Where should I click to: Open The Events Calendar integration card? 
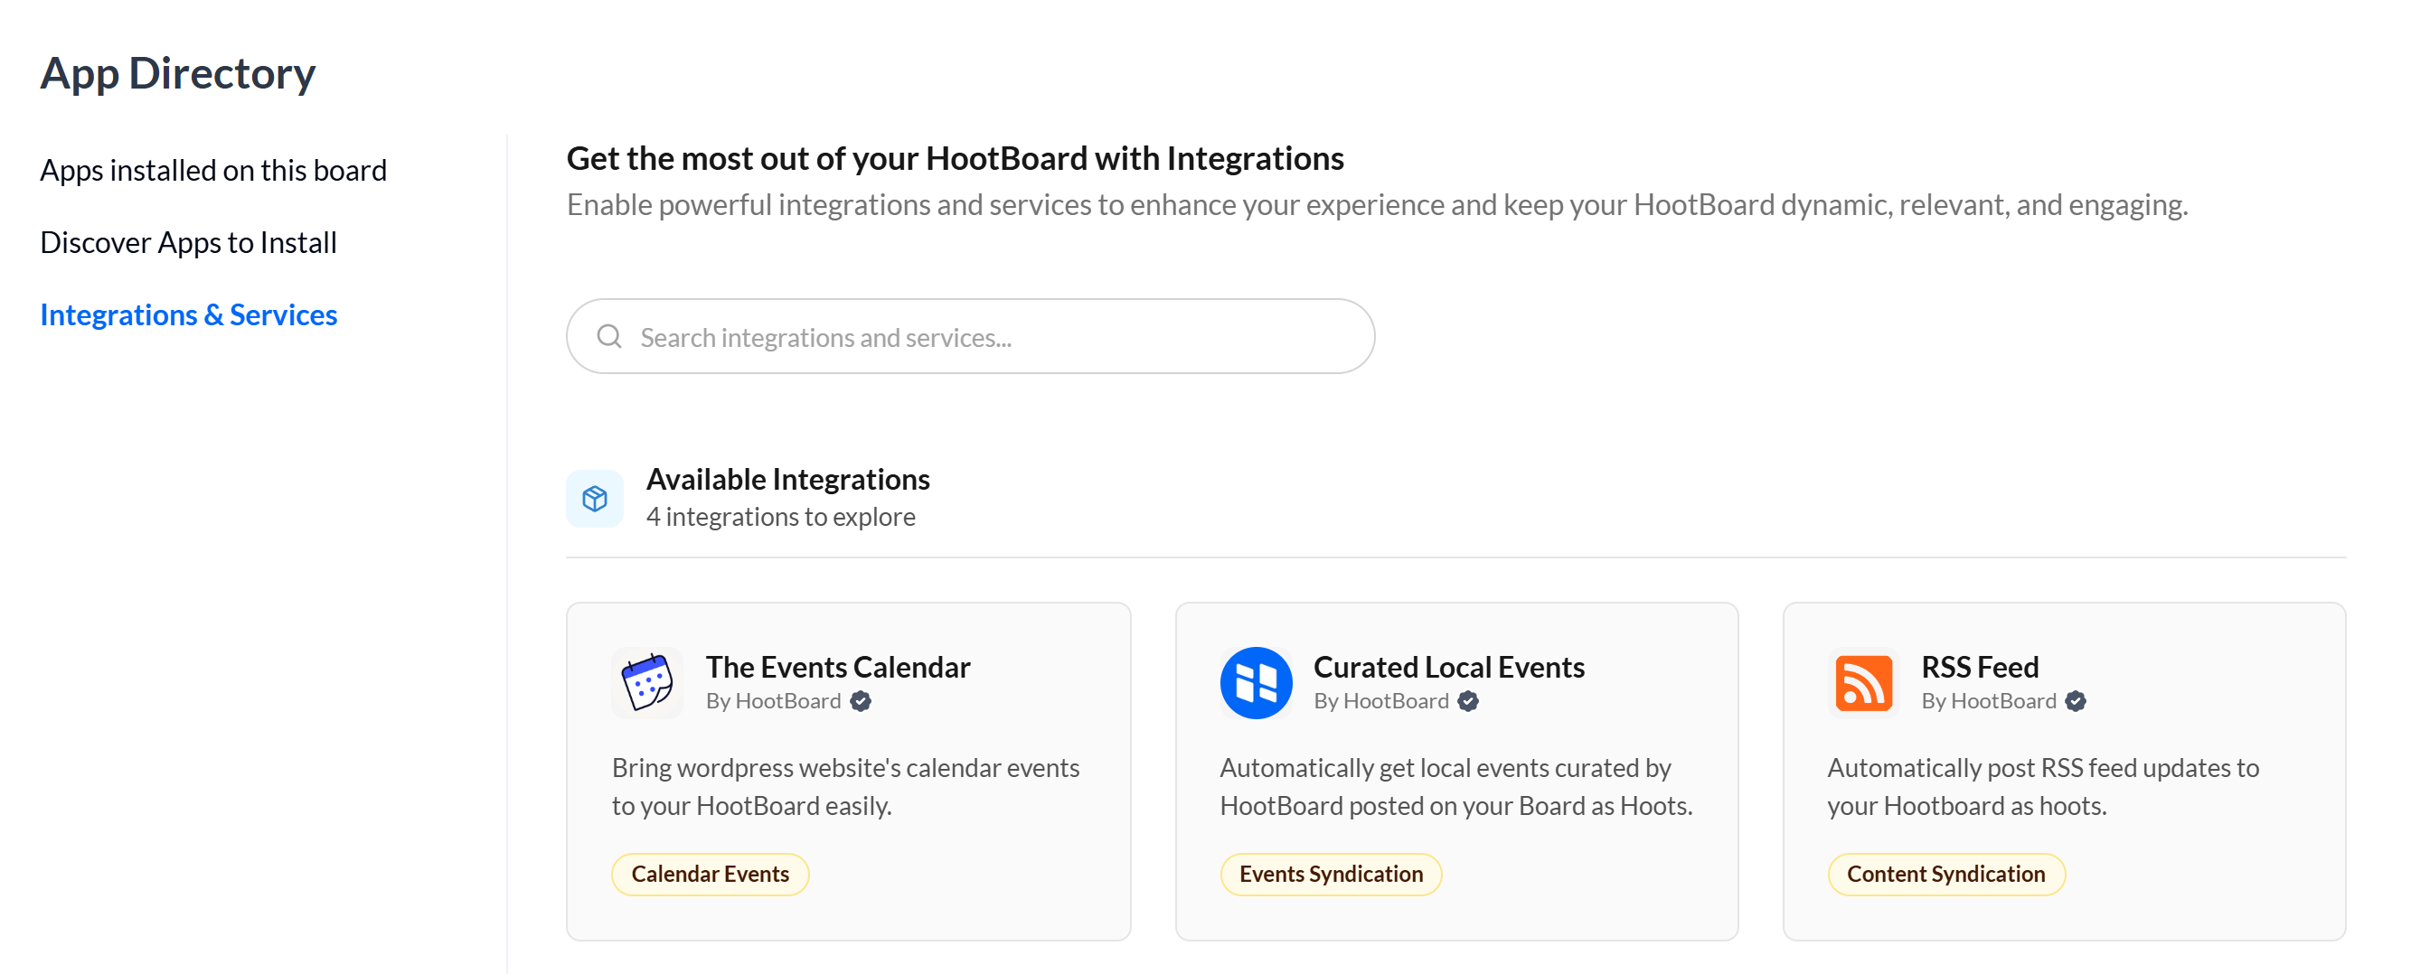point(847,773)
